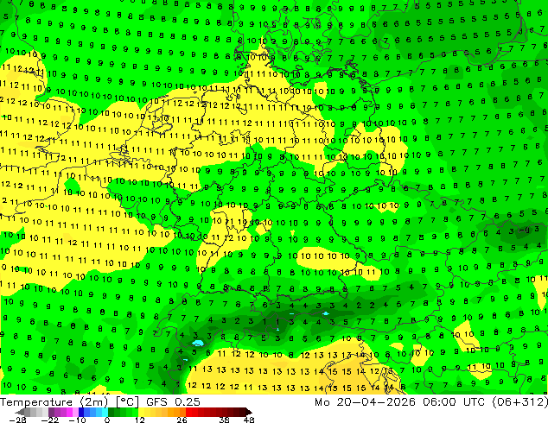Click the gray section of the color legend
The width and height of the screenshot is (548, 423).
32,412
